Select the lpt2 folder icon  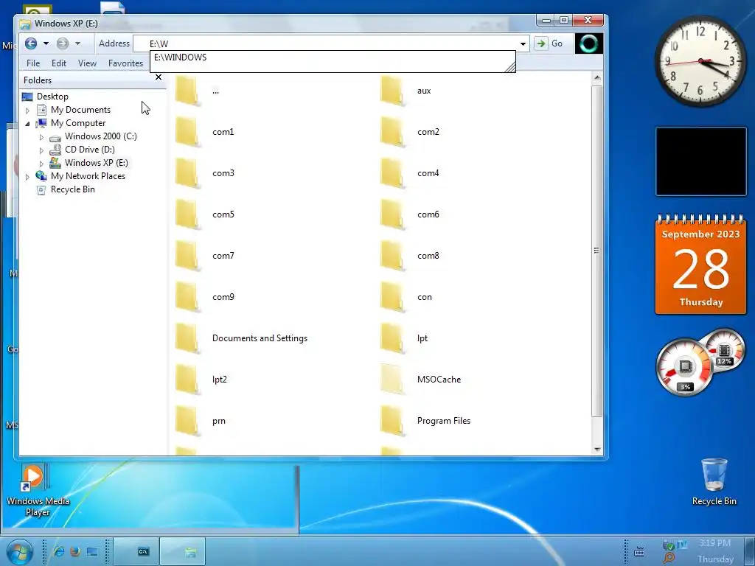tap(187, 380)
